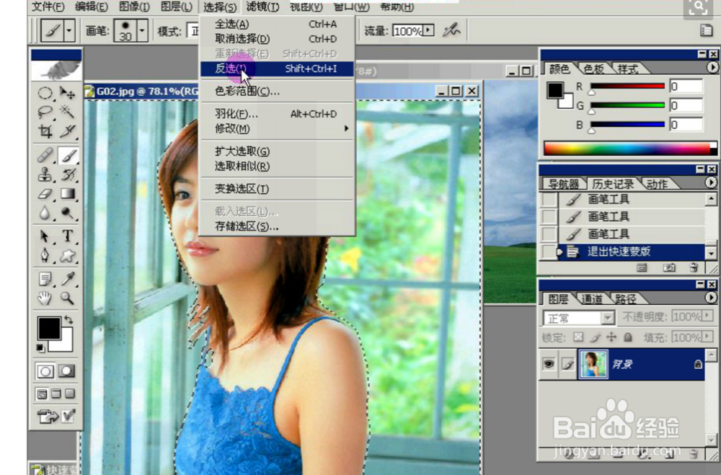Image resolution: width=721 pixels, height=475 pixels.
Task: Select the Dodge tool
Action: click(68, 213)
